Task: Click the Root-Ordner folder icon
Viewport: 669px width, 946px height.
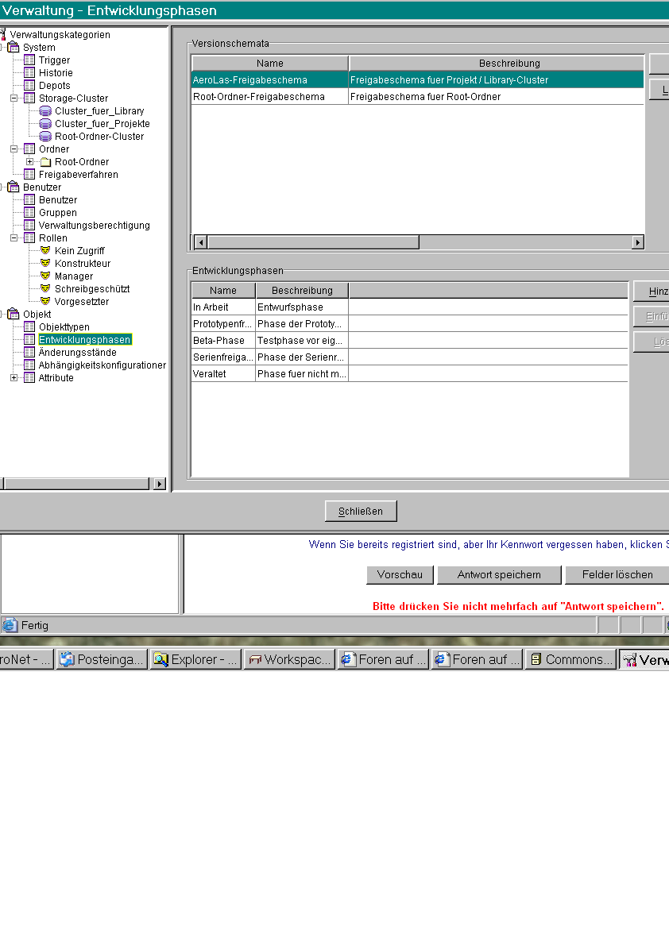Action: click(45, 162)
